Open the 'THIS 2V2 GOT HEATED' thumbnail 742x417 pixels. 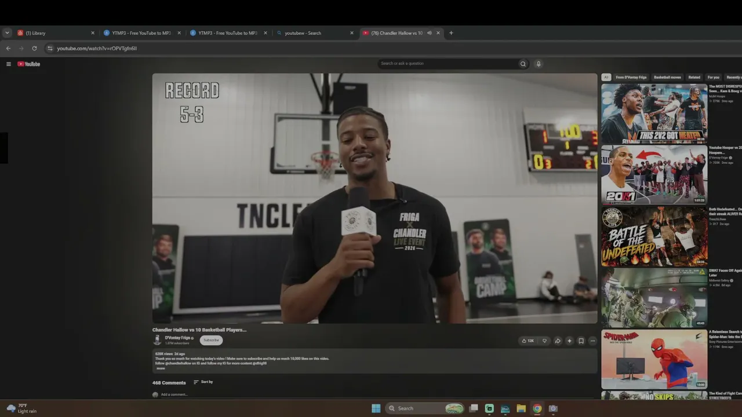pyautogui.click(x=654, y=114)
